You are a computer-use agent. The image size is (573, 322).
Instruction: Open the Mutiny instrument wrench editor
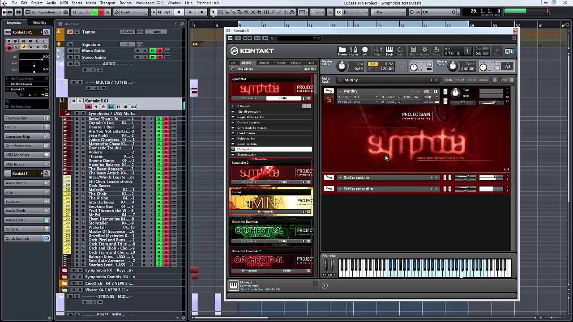click(329, 91)
